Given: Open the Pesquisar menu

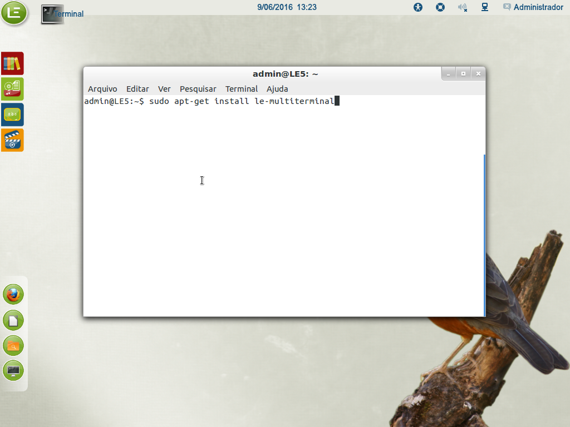Looking at the screenshot, I should (198, 89).
